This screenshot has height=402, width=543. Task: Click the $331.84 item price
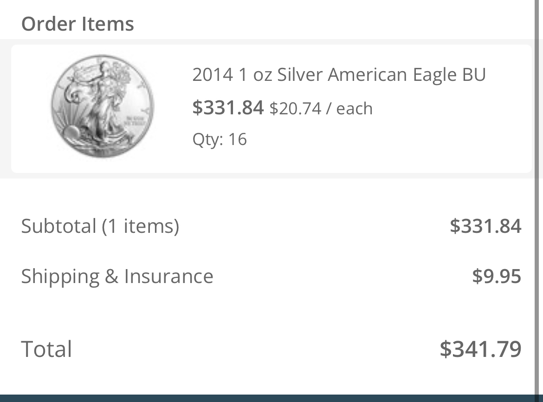click(x=228, y=108)
